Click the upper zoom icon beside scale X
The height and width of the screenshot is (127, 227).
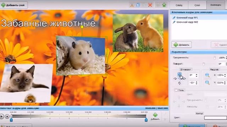coord(207,75)
